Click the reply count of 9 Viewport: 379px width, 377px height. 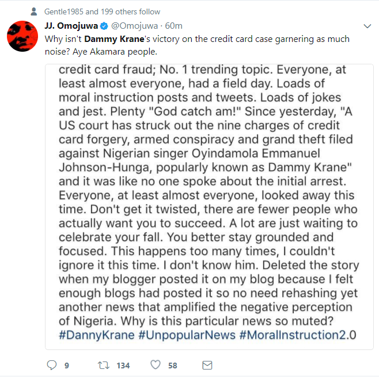pos(67,366)
